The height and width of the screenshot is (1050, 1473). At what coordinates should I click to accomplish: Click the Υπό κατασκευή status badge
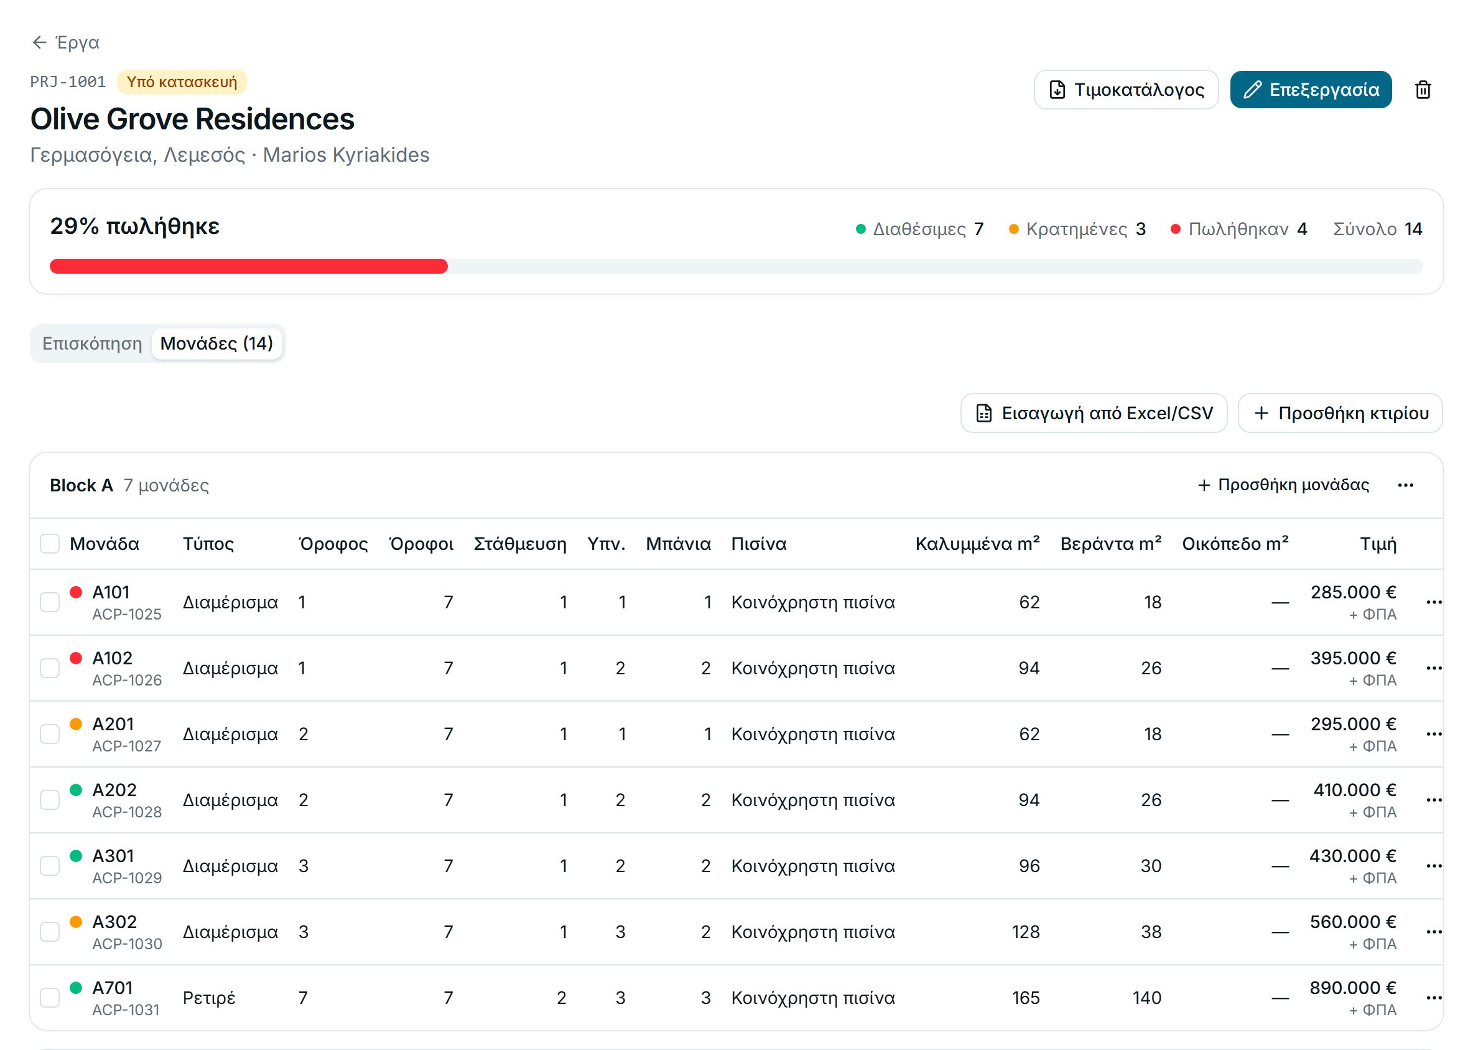point(182,82)
